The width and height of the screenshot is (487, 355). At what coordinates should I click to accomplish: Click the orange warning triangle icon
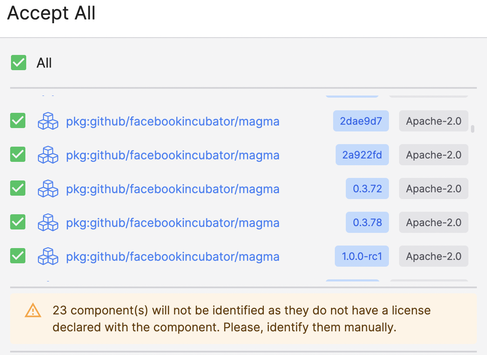click(x=33, y=310)
